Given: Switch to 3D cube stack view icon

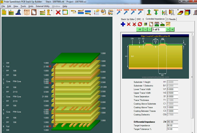Looking at the screenshot, I should (x=187, y=12).
